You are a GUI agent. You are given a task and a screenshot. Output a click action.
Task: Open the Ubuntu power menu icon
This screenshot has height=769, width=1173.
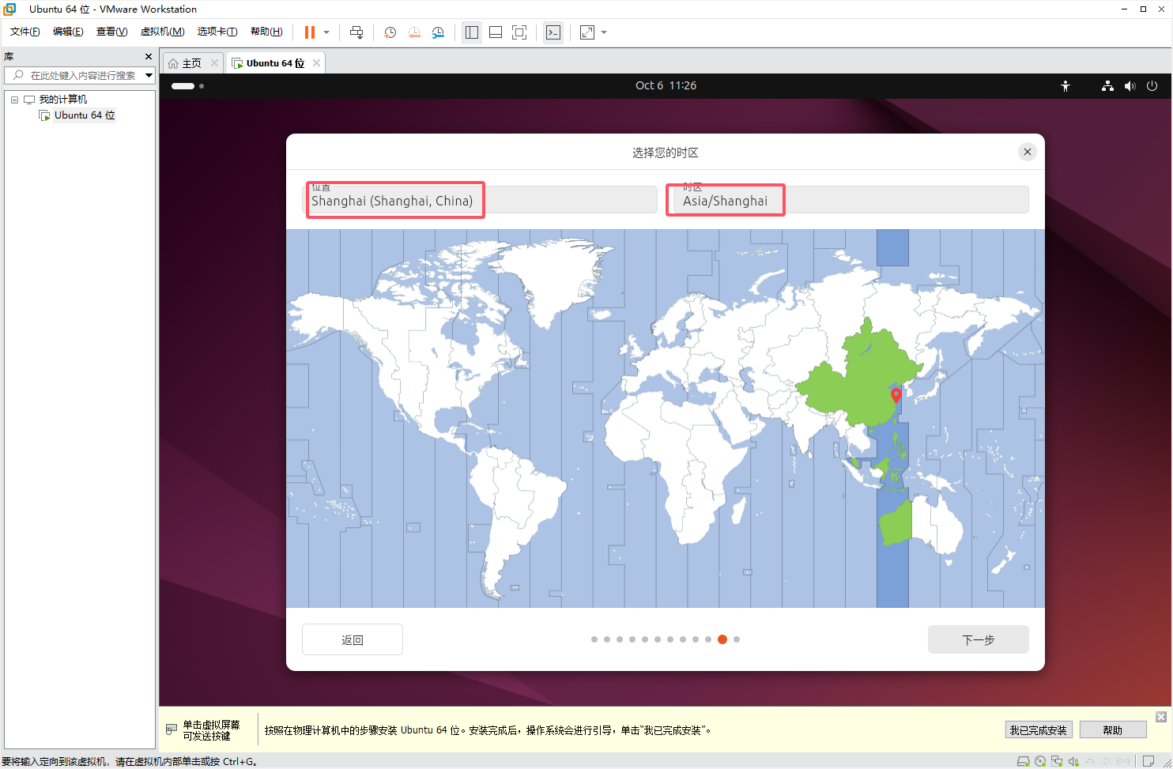[x=1152, y=85]
